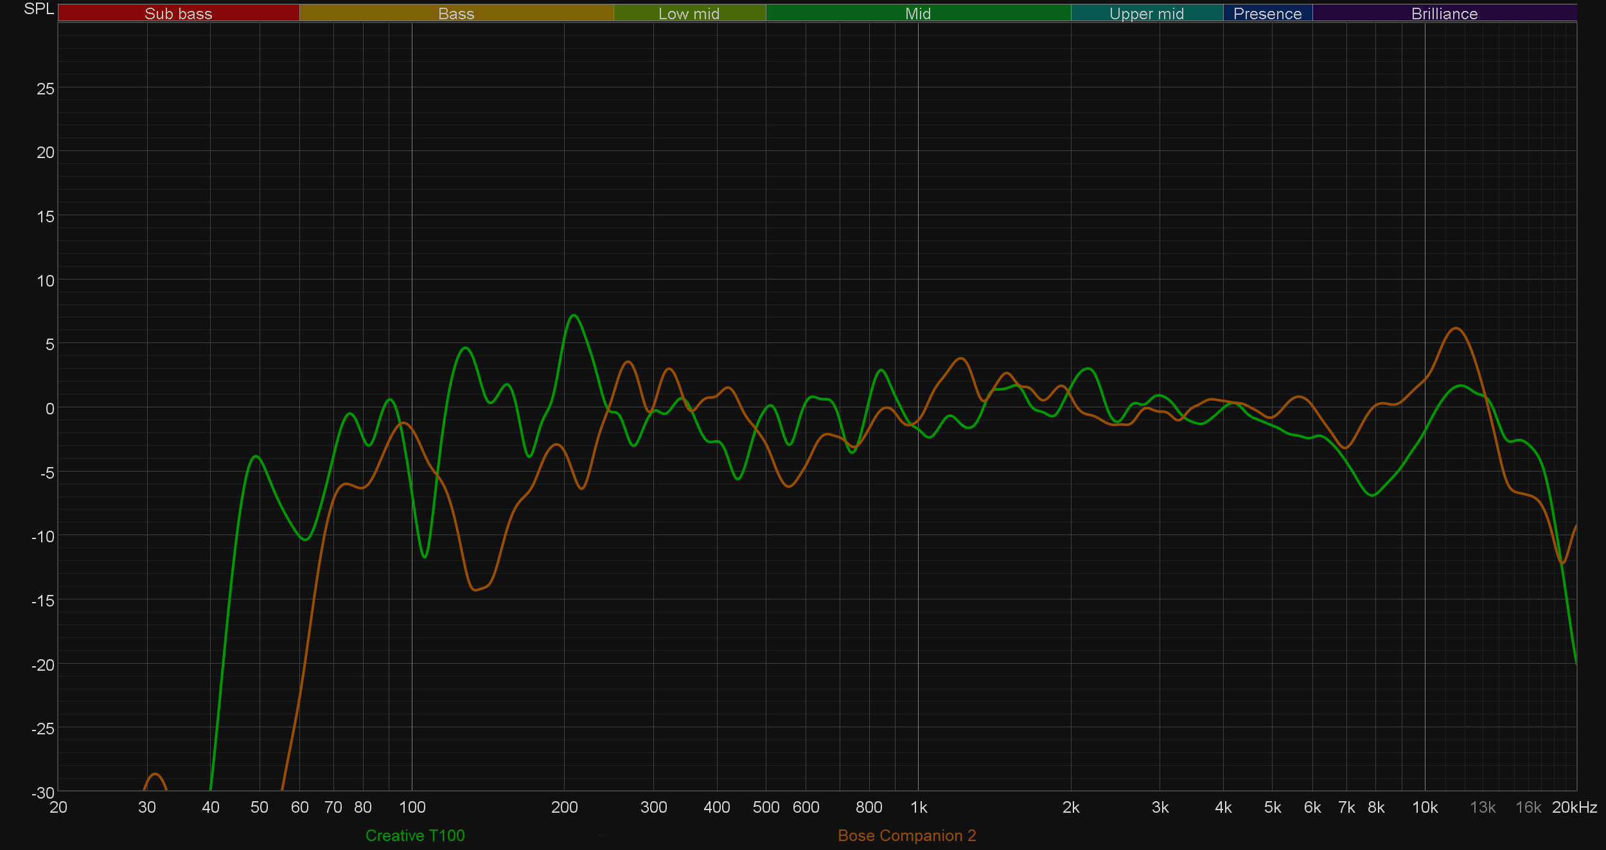
Task: Click the SPL axis title
Action: (x=39, y=9)
